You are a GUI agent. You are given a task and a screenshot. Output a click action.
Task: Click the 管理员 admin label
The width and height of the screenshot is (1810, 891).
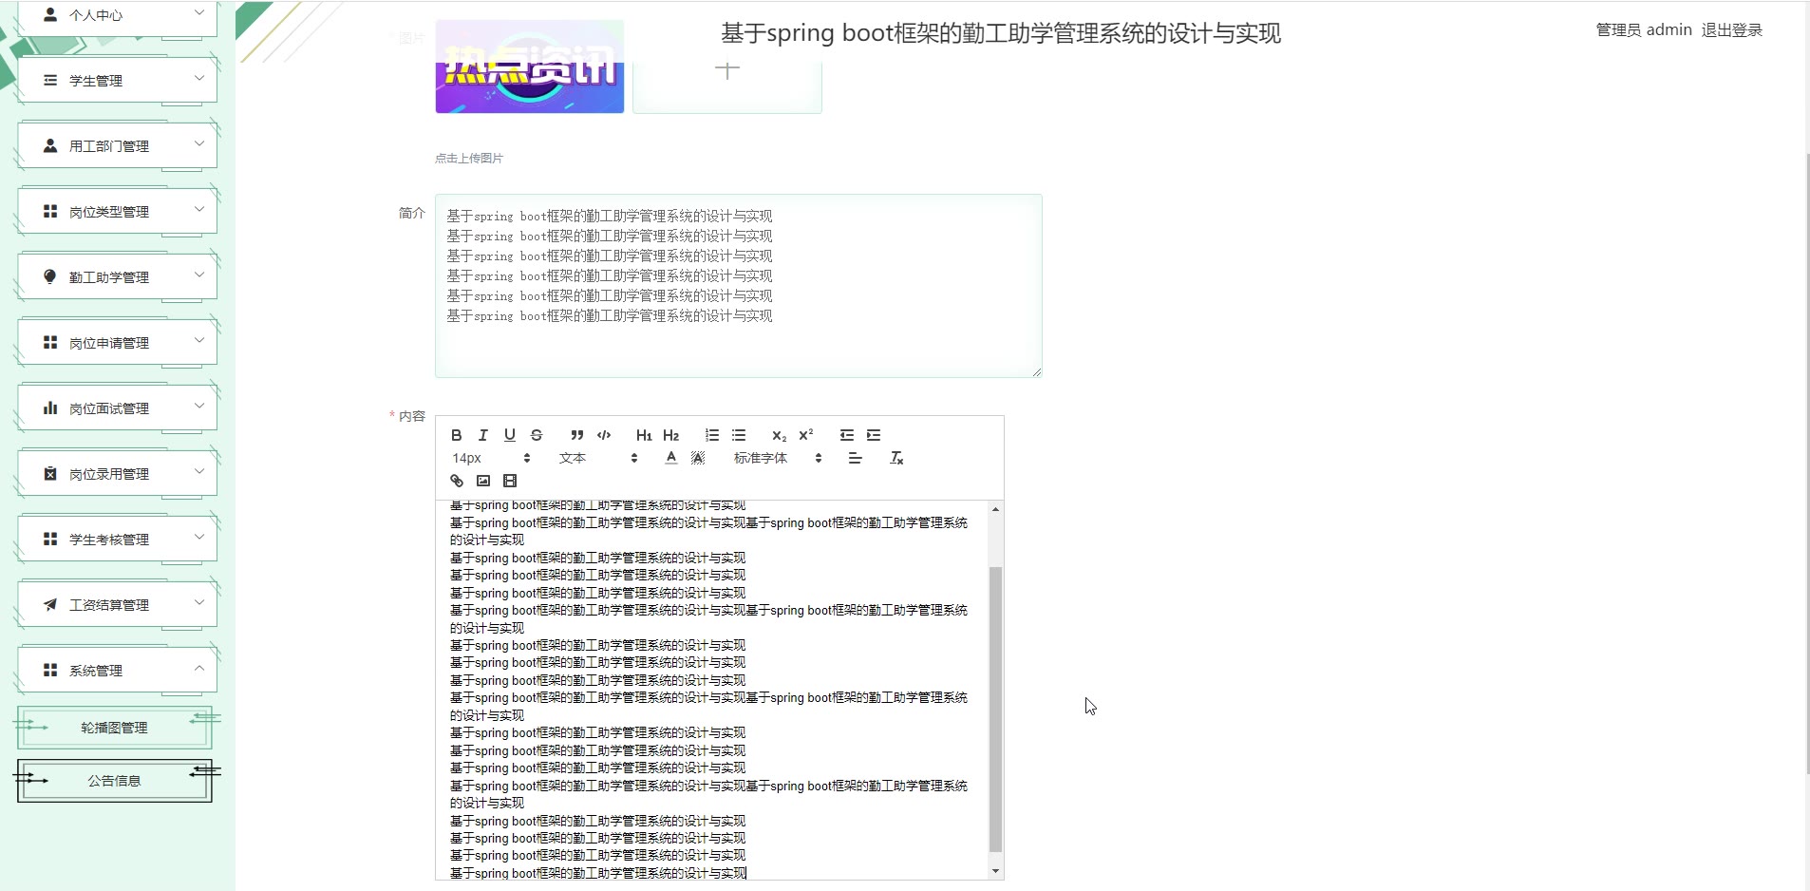pyautogui.click(x=1644, y=30)
